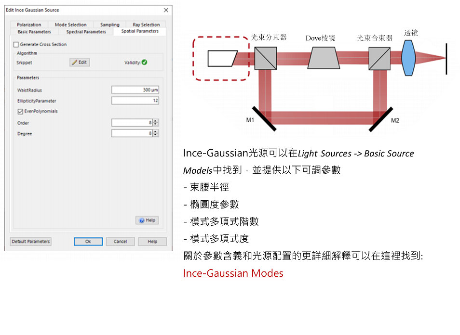This screenshot has height=335, width=460.
Task: Open the Ince-Gaussian Modes link
Action: click(x=233, y=273)
